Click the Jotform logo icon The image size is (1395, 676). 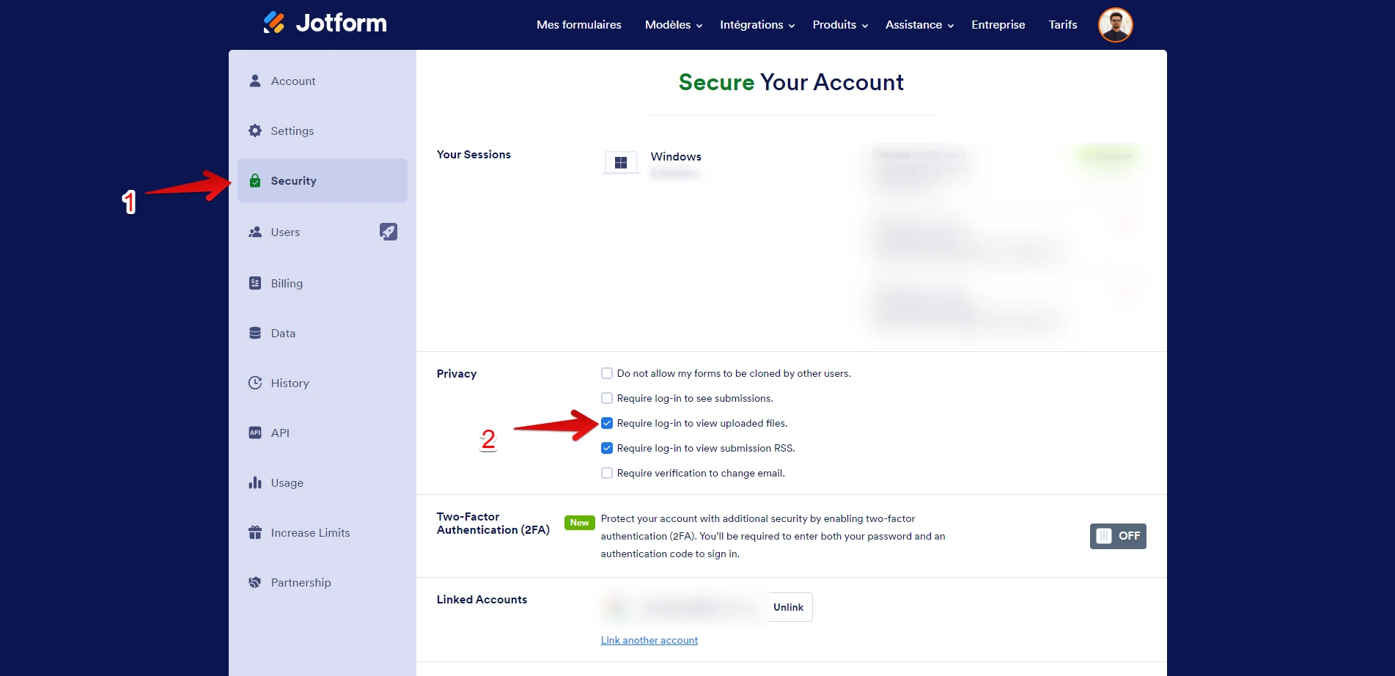[274, 23]
